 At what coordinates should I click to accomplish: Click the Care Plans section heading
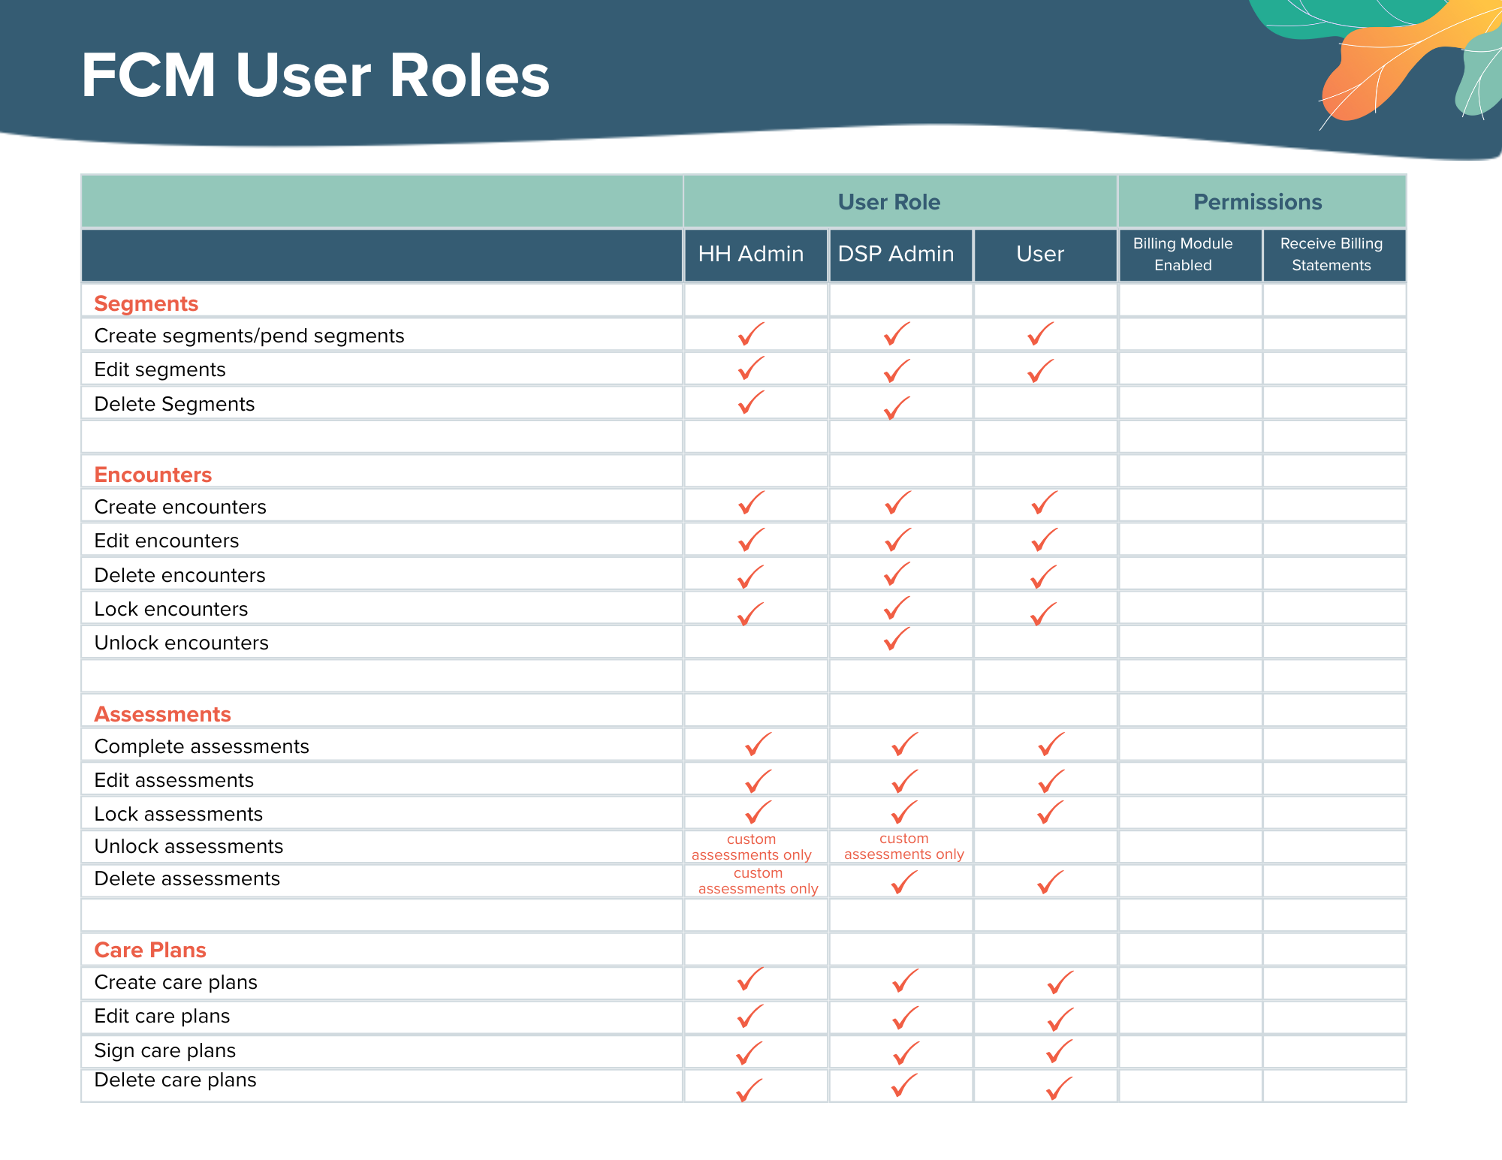pos(150,950)
